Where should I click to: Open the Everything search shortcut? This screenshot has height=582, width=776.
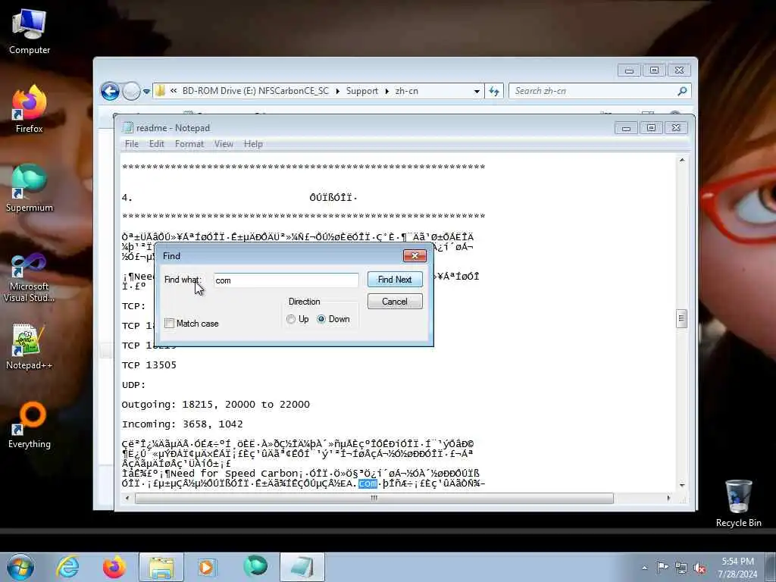(30, 424)
